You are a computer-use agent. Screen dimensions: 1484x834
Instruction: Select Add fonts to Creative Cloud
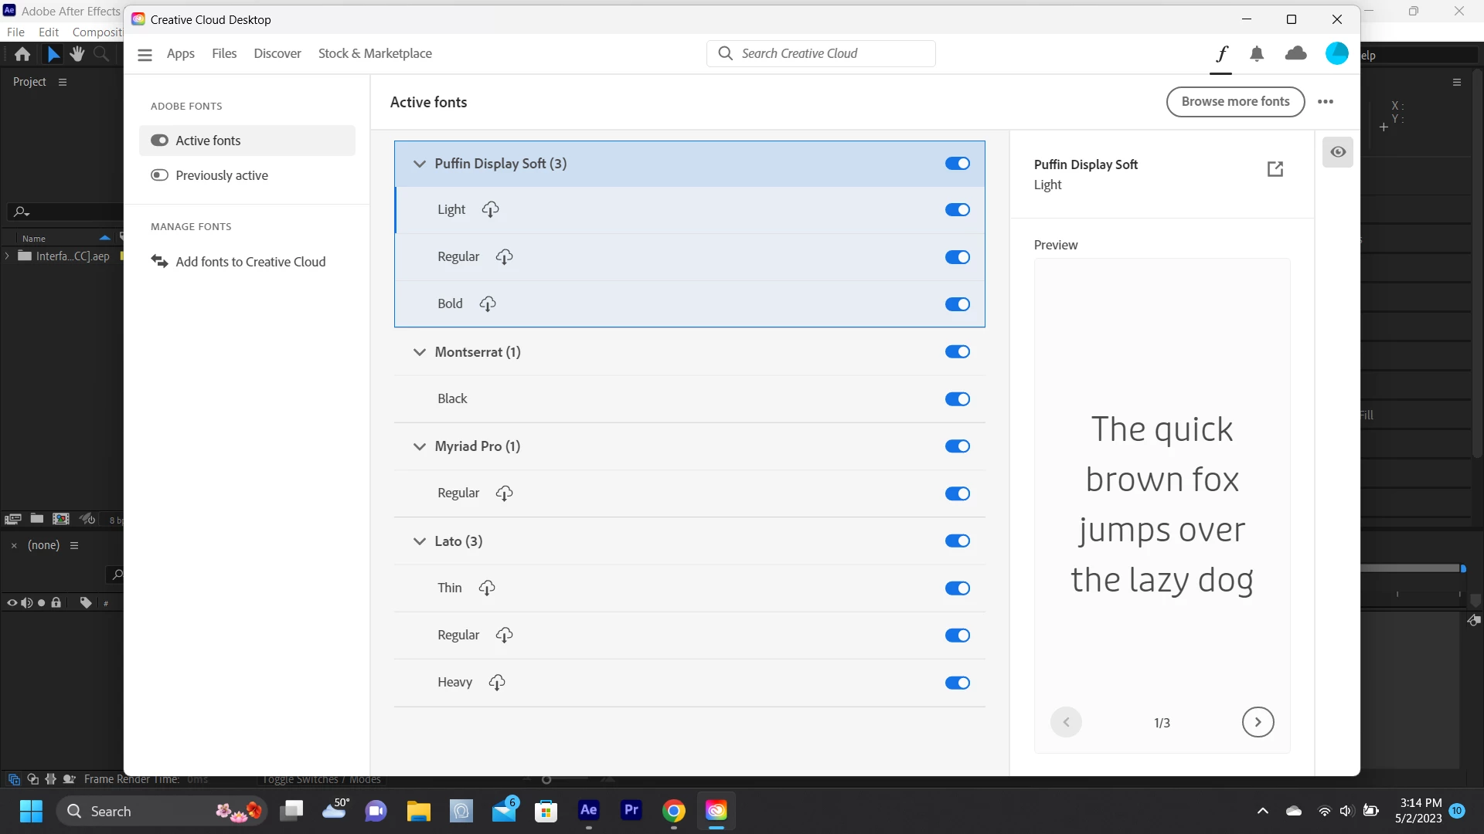pos(250,262)
